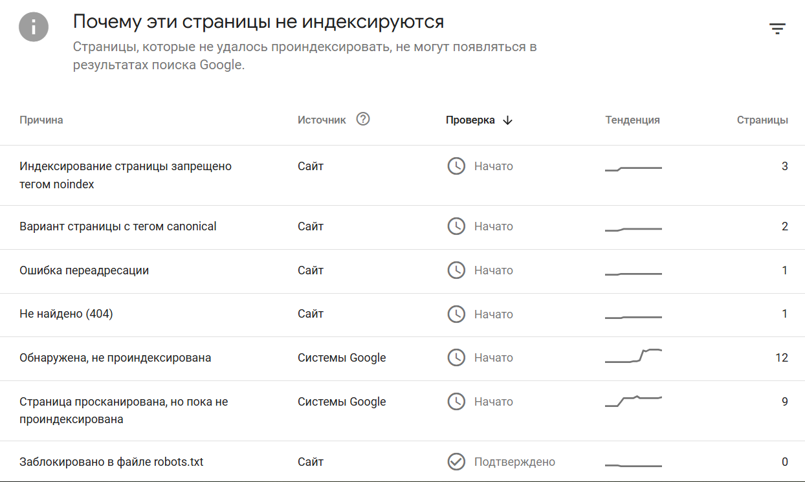This screenshot has height=482, width=805.
Task: Open the Ошибка переадресации row
Action: click(402, 272)
